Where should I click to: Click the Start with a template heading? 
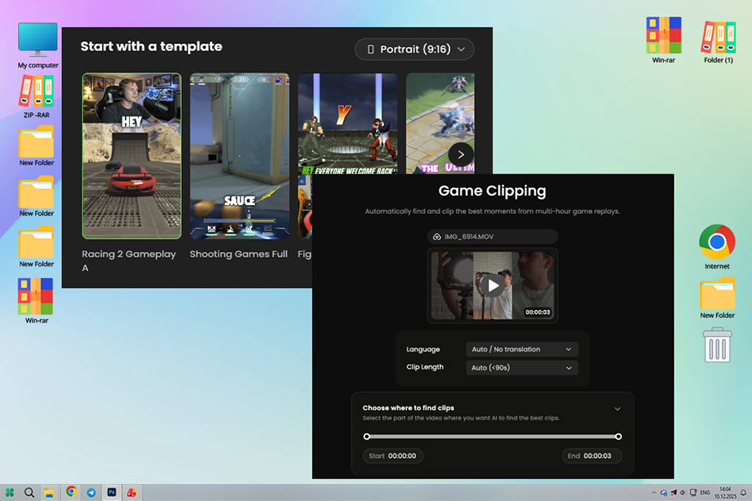(x=151, y=46)
